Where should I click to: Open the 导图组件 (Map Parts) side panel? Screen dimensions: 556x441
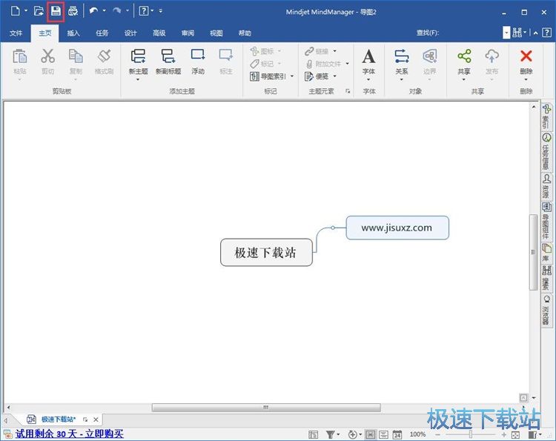pyautogui.click(x=547, y=221)
